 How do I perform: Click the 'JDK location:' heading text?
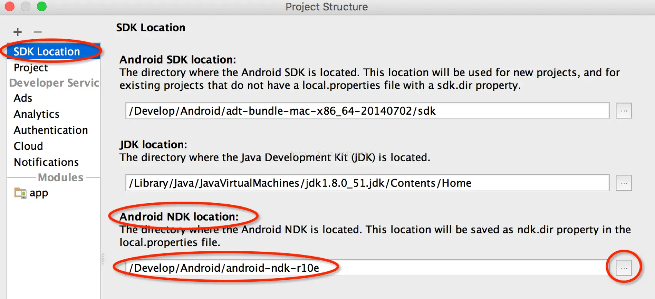[x=153, y=145]
